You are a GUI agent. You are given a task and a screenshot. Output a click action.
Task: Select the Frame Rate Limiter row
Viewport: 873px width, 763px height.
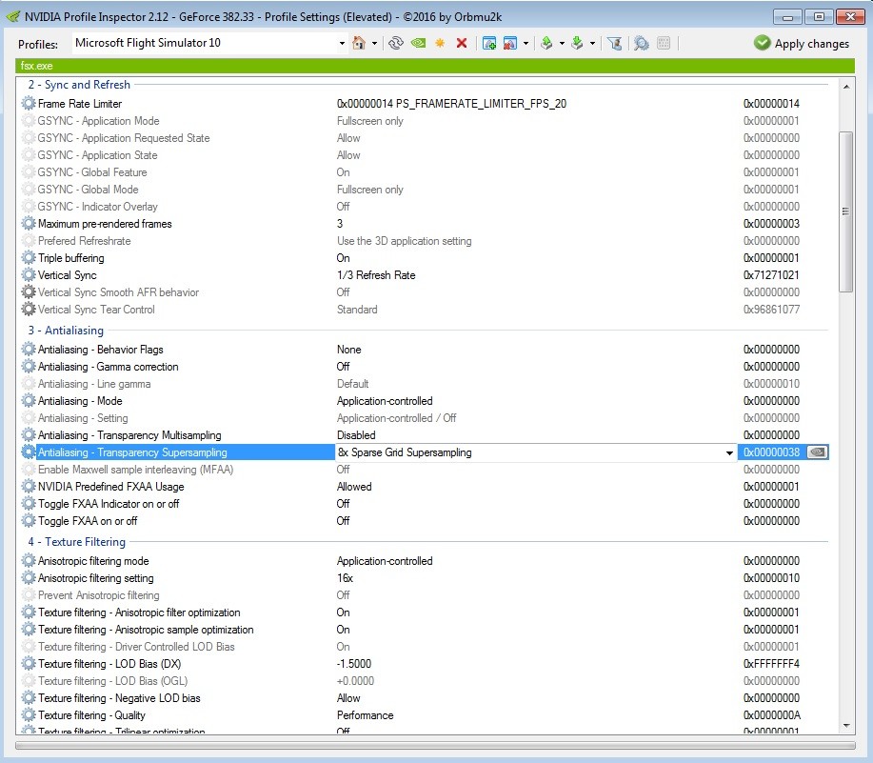click(425, 104)
